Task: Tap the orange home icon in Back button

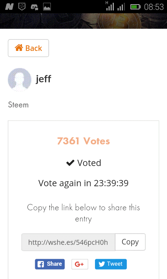Action: tap(19, 48)
